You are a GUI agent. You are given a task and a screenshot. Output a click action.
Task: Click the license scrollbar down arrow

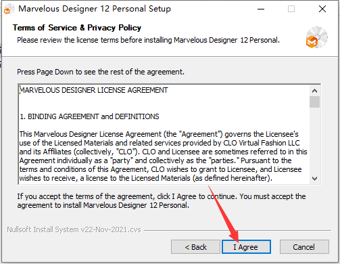[314, 179]
